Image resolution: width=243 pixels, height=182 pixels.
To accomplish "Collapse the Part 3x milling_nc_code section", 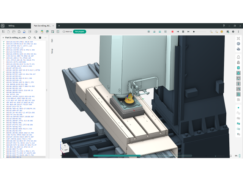I will pos(3,38).
